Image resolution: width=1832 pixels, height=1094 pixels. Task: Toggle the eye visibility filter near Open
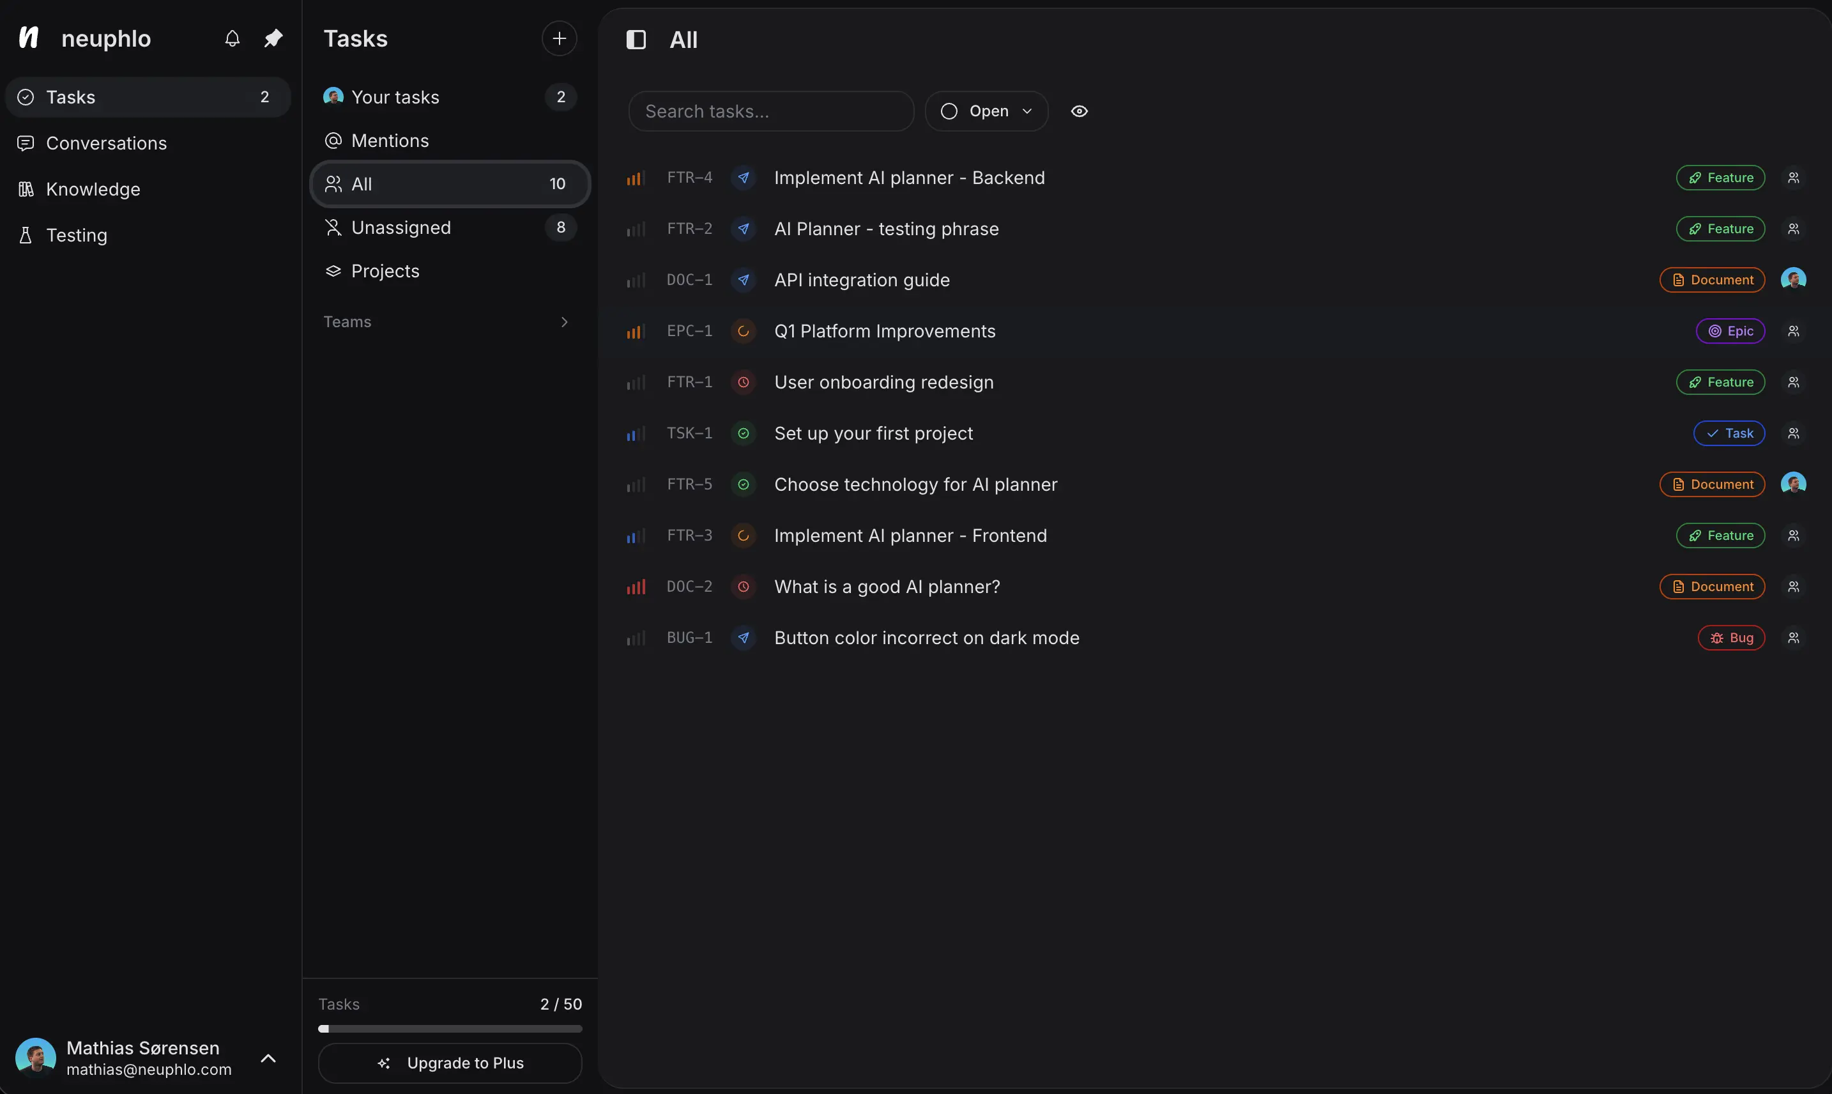tap(1079, 111)
